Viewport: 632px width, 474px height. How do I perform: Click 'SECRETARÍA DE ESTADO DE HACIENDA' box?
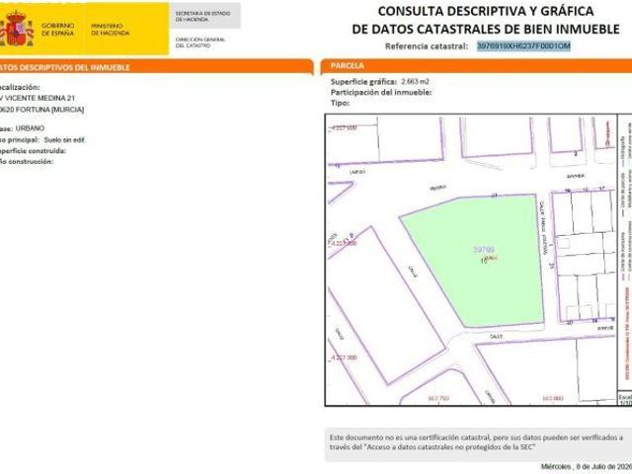(204, 16)
